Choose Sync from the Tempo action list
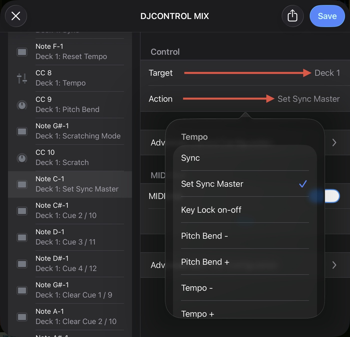The width and height of the screenshot is (350, 337). tap(245, 158)
